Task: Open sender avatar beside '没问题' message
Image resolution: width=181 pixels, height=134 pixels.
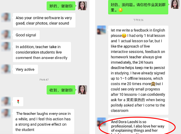Action: click(175, 4)
